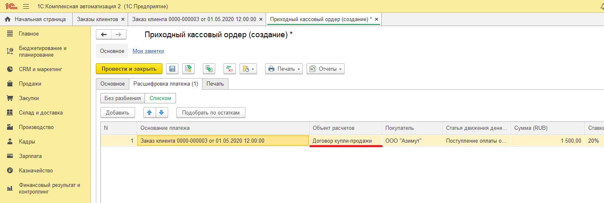Open the Казначейство section
This screenshot has height=203, width=604.
point(36,170)
